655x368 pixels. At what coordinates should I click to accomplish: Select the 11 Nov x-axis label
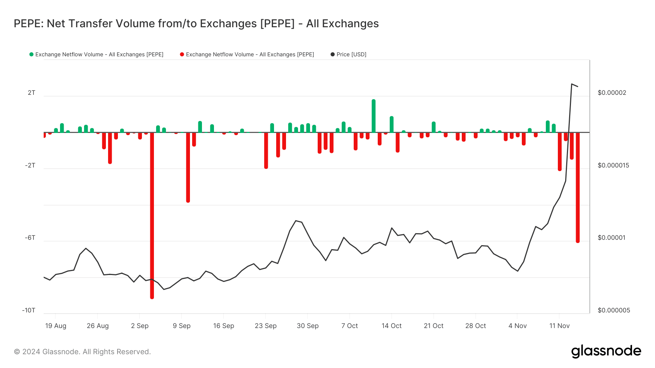click(559, 326)
